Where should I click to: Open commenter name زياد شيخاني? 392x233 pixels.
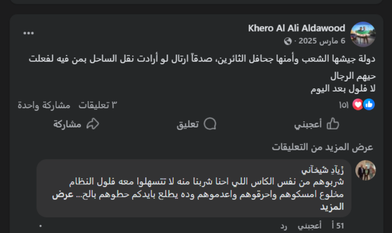[x=322, y=170]
